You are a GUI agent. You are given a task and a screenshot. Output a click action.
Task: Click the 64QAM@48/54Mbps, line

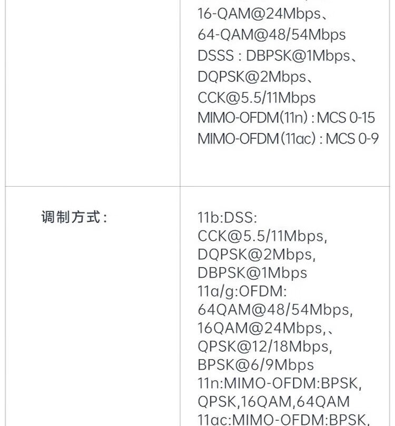click(275, 310)
